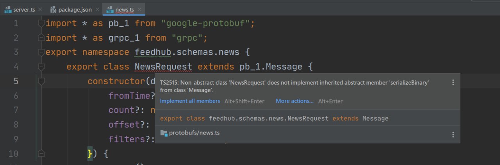Click the offset parameter on line 8
The height and width of the screenshot is (165, 500).
pos(124,124)
